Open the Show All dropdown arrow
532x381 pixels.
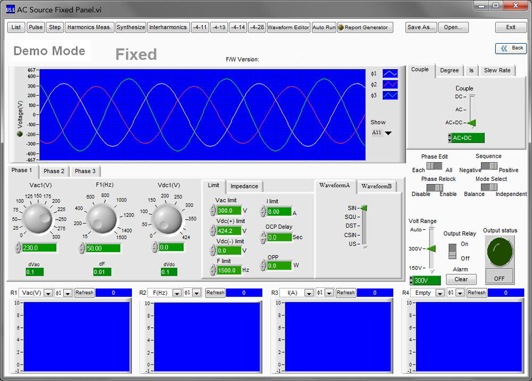pyautogui.click(x=388, y=133)
